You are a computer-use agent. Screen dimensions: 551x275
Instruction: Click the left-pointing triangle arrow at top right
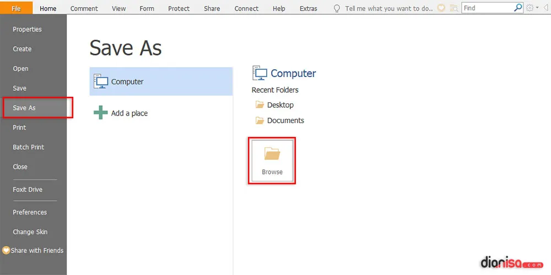(545, 8)
